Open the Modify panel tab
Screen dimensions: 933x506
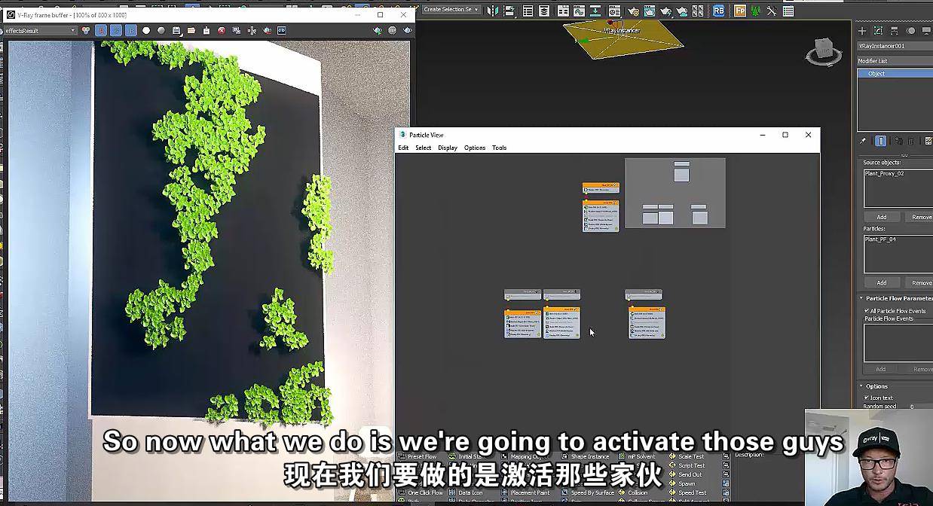click(x=878, y=31)
